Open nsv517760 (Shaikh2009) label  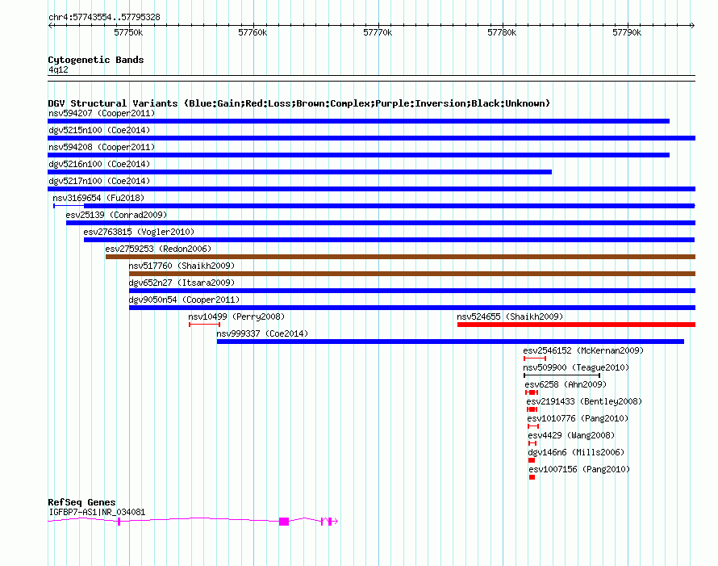click(x=182, y=266)
